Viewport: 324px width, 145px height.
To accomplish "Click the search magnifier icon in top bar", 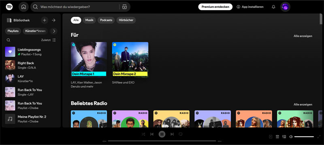I will 35,7.
